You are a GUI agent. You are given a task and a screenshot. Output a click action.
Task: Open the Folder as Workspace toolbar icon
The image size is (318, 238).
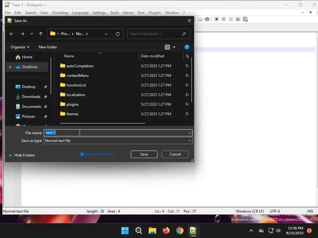pyautogui.click(x=200, y=19)
